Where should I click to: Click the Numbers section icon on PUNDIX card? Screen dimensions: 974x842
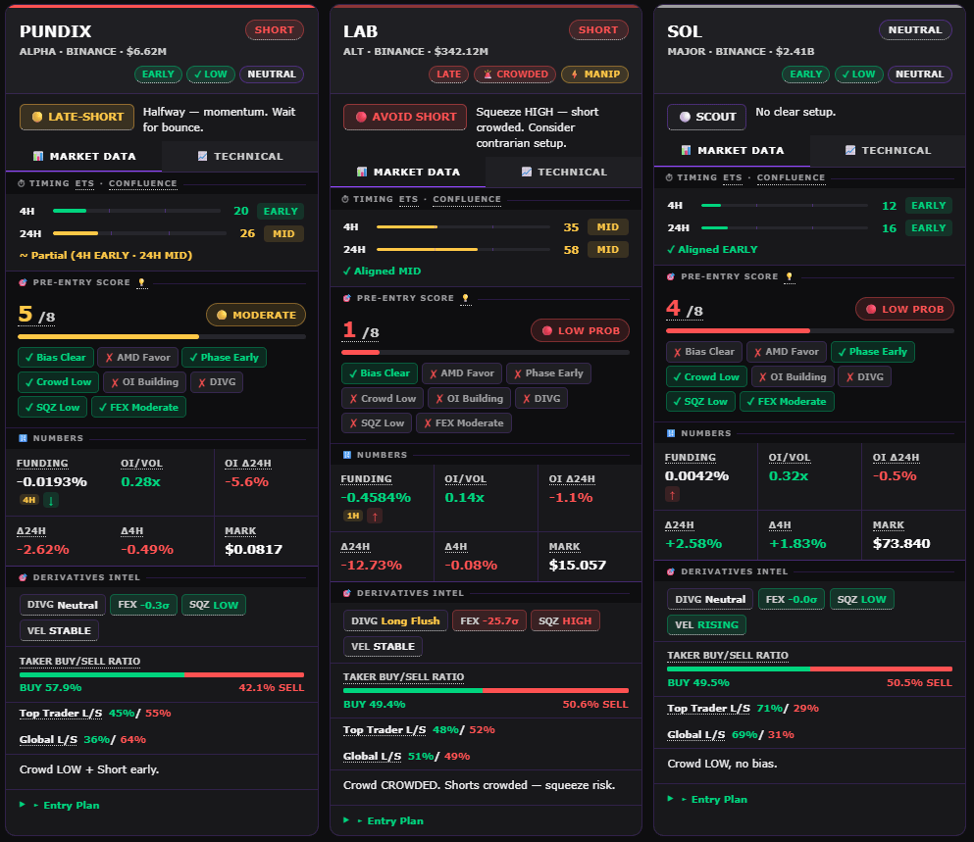(23, 438)
